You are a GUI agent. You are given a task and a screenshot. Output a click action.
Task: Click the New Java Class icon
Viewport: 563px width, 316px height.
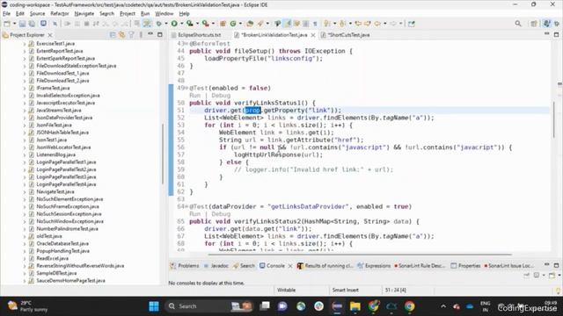pyautogui.click(x=233, y=24)
